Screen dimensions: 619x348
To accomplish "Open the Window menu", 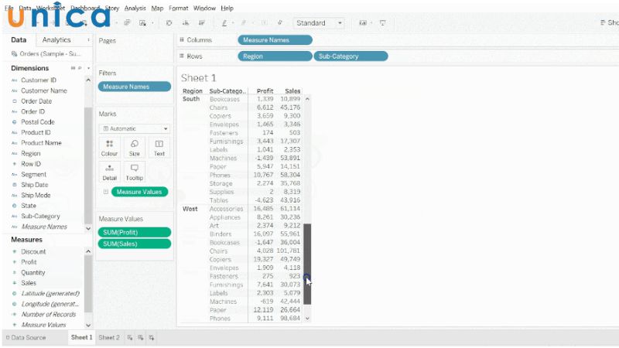I will tap(204, 8).
